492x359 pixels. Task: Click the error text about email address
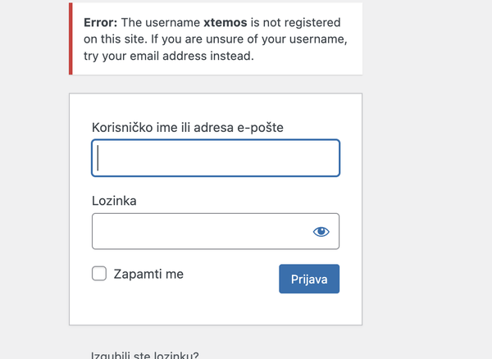168,56
